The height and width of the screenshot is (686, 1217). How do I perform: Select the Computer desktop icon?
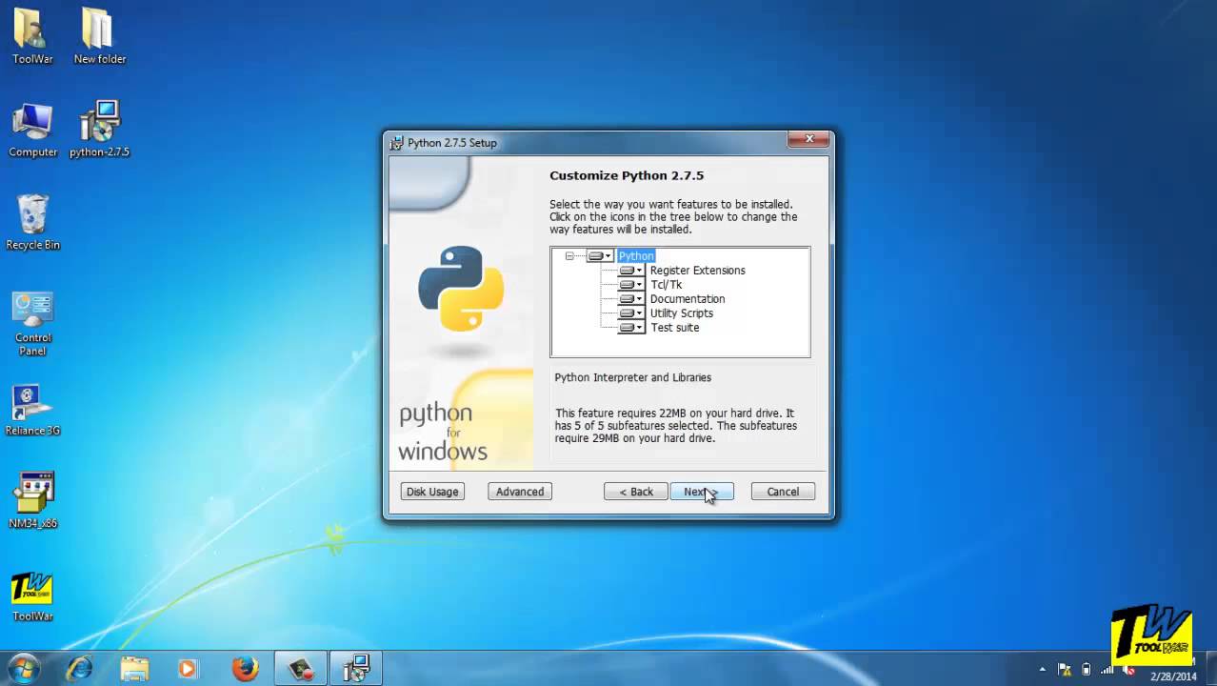pyautogui.click(x=32, y=130)
